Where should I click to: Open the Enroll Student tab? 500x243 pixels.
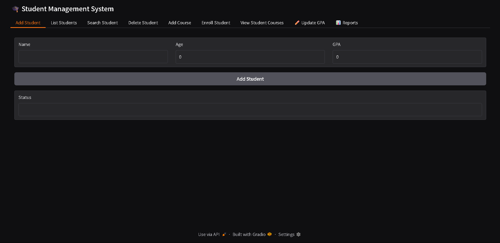(216, 23)
